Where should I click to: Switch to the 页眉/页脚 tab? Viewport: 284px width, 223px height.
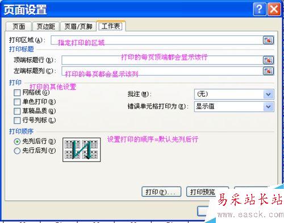pyautogui.click(x=78, y=27)
